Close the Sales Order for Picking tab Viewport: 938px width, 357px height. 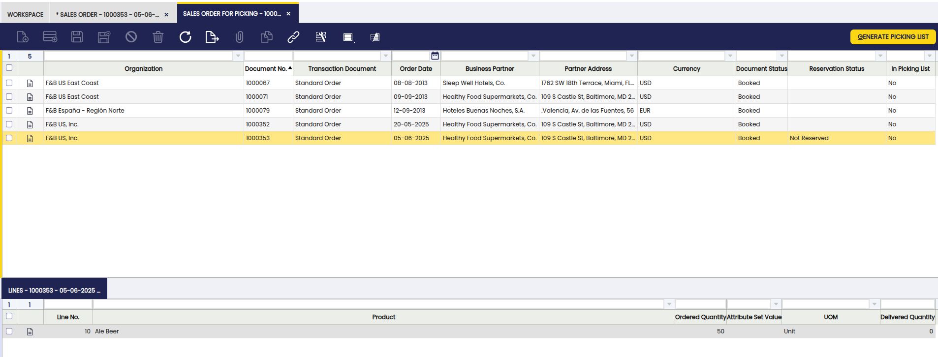(x=288, y=14)
